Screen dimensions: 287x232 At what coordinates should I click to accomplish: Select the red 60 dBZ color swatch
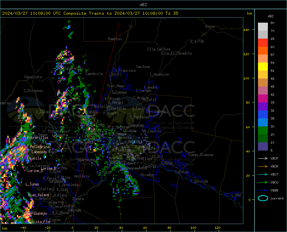[x=263, y=43]
